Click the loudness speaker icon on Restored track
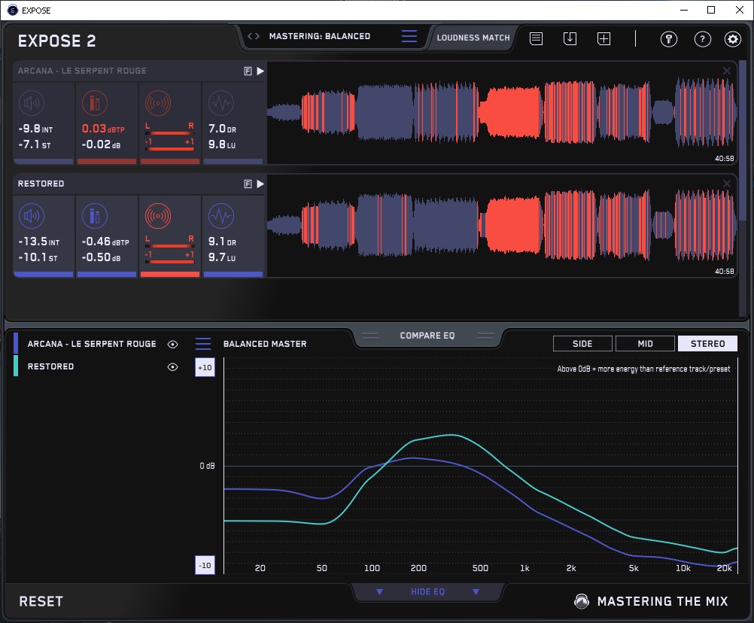This screenshot has width=754, height=623. click(32, 216)
